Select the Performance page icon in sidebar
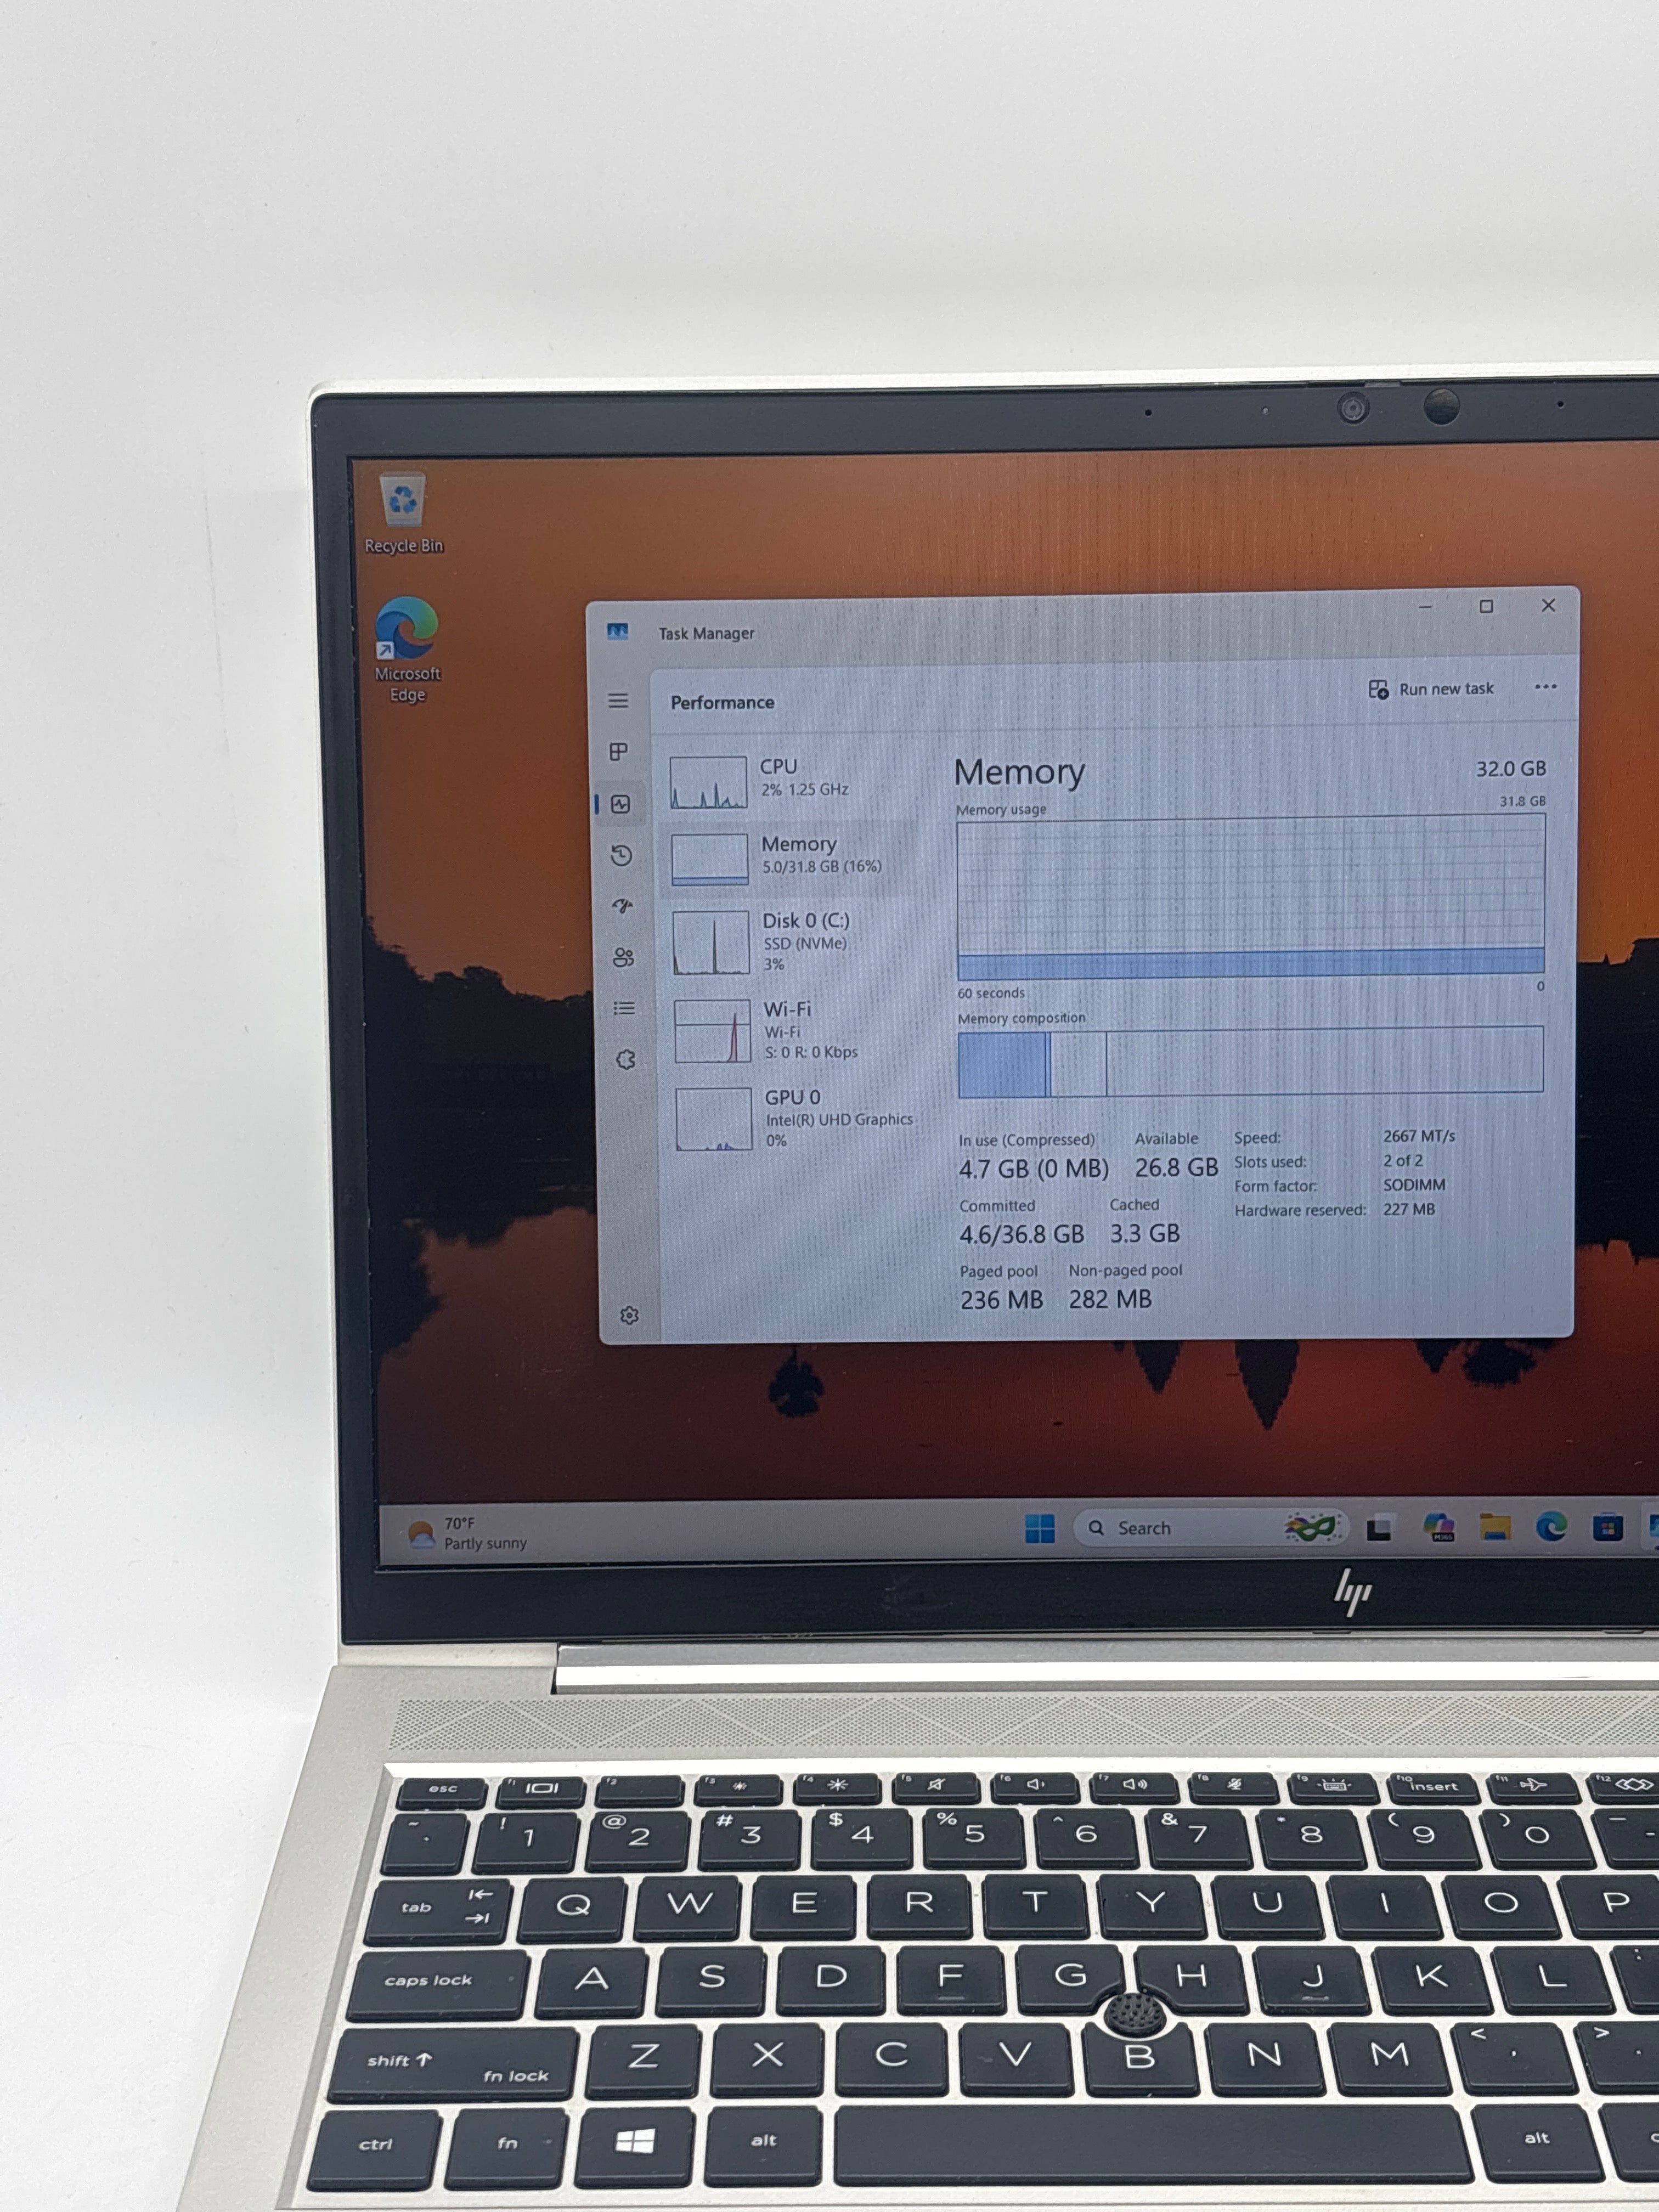Screen dimensions: 1659x2212 pyautogui.click(x=621, y=804)
